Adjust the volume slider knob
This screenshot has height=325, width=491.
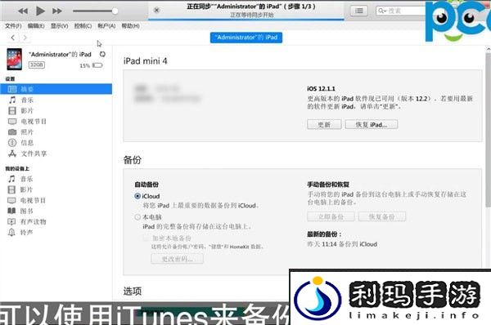115,11
